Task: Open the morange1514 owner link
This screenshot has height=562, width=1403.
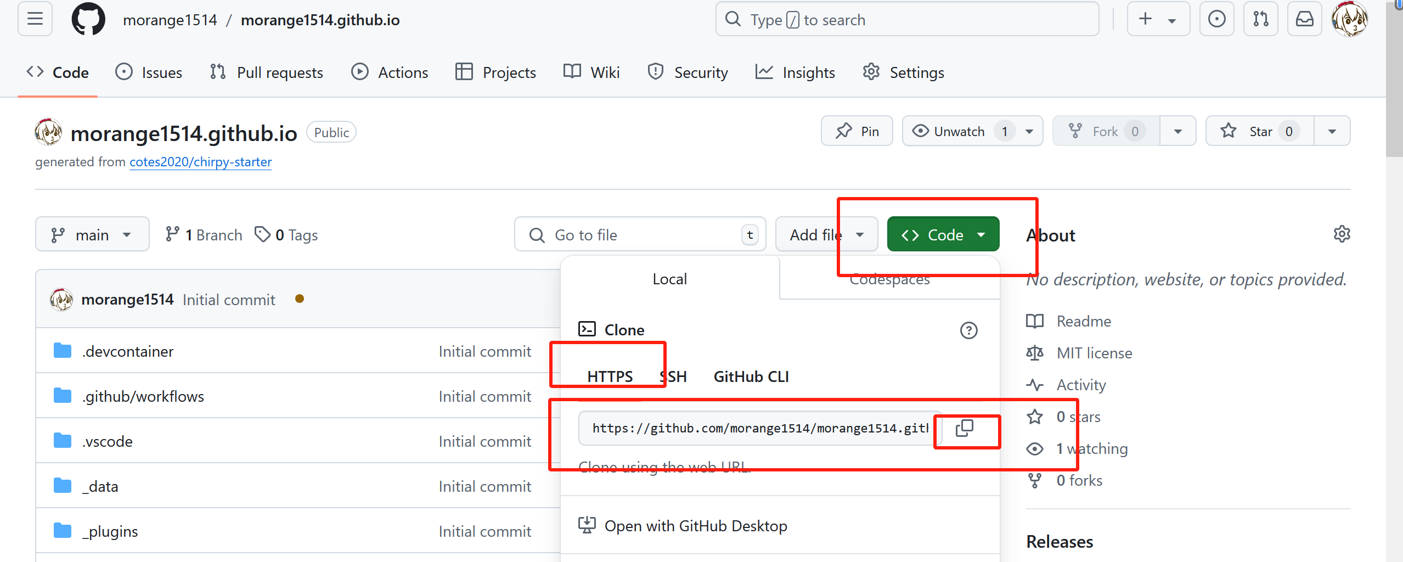Action: pyautogui.click(x=170, y=20)
